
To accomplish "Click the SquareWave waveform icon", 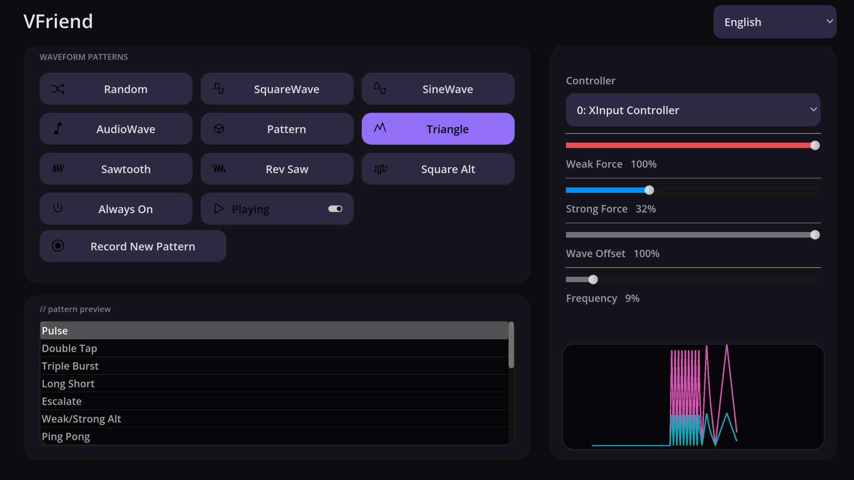I will [x=219, y=89].
